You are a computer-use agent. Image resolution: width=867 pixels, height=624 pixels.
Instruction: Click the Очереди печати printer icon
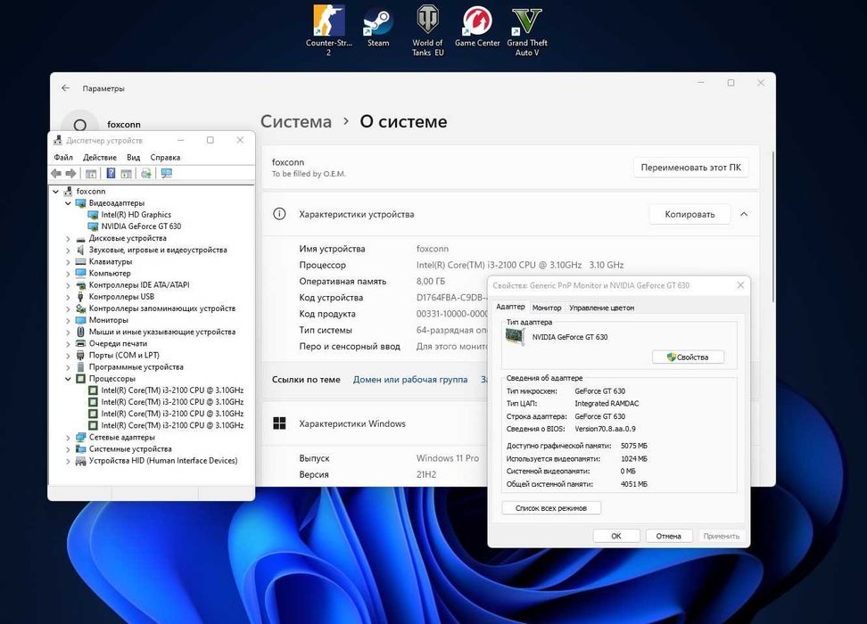(81, 343)
